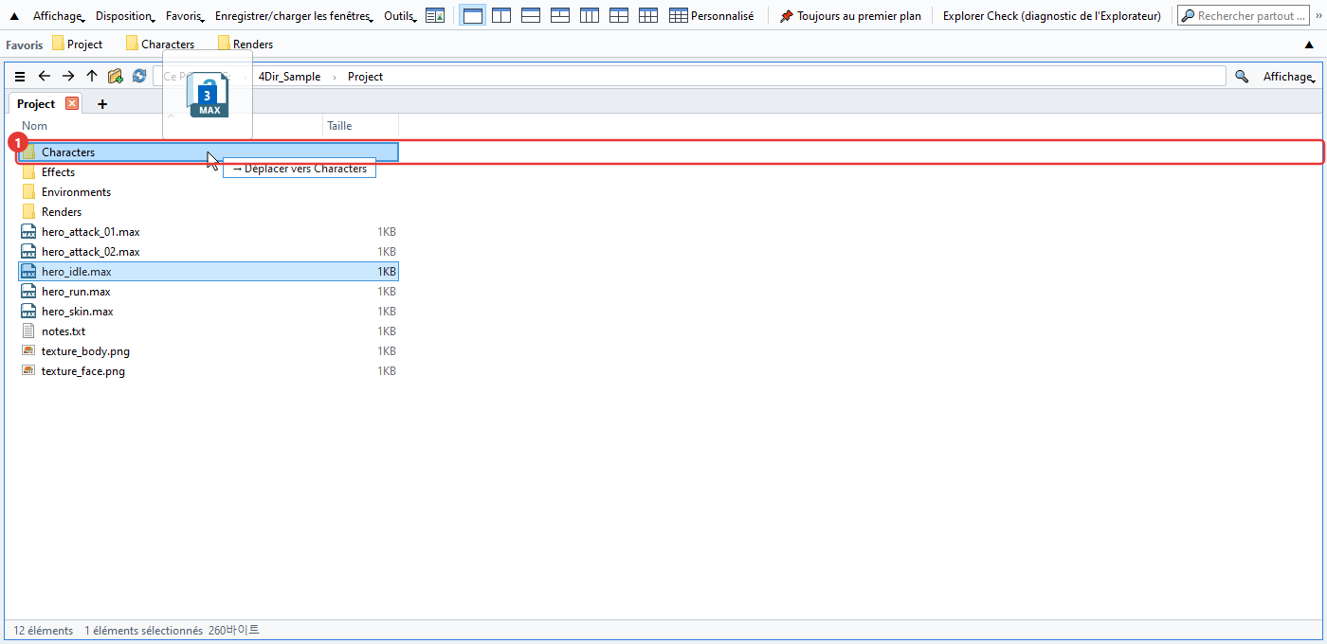Image resolution: width=1327 pixels, height=644 pixels.
Task: Click the notes.txt document icon
Action: coord(28,331)
